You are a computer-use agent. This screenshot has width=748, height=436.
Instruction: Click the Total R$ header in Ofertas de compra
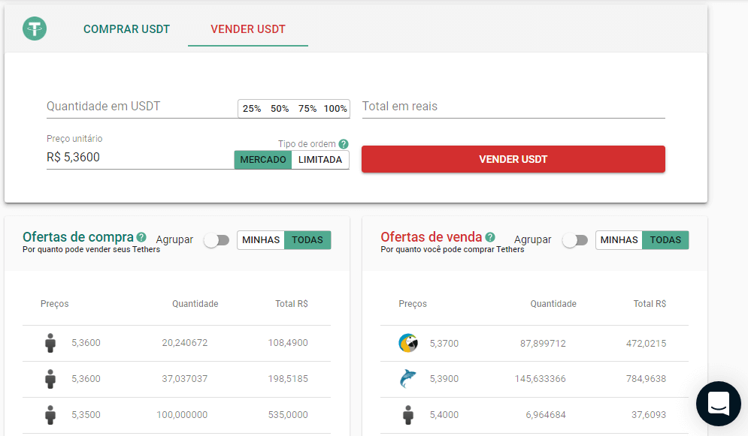[292, 304]
